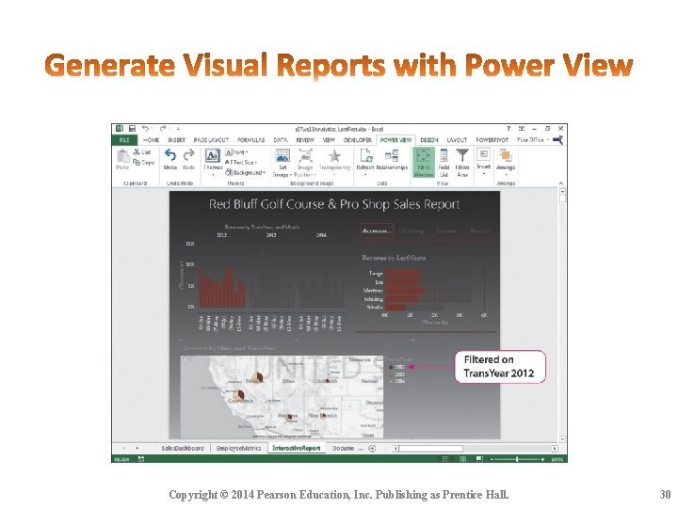This screenshot has height=508, width=678.
Task: Select the InteractiveReport sheet tab
Action: 297,449
